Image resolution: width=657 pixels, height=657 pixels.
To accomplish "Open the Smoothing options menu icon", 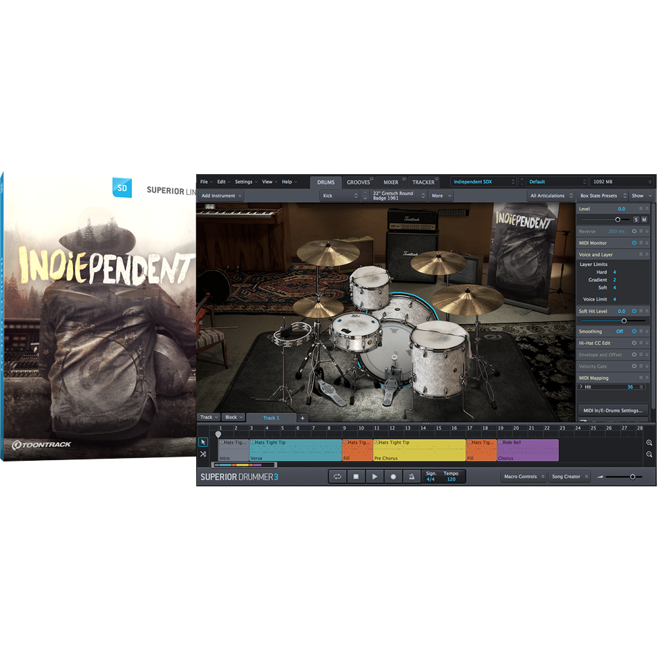I will tap(640, 331).
